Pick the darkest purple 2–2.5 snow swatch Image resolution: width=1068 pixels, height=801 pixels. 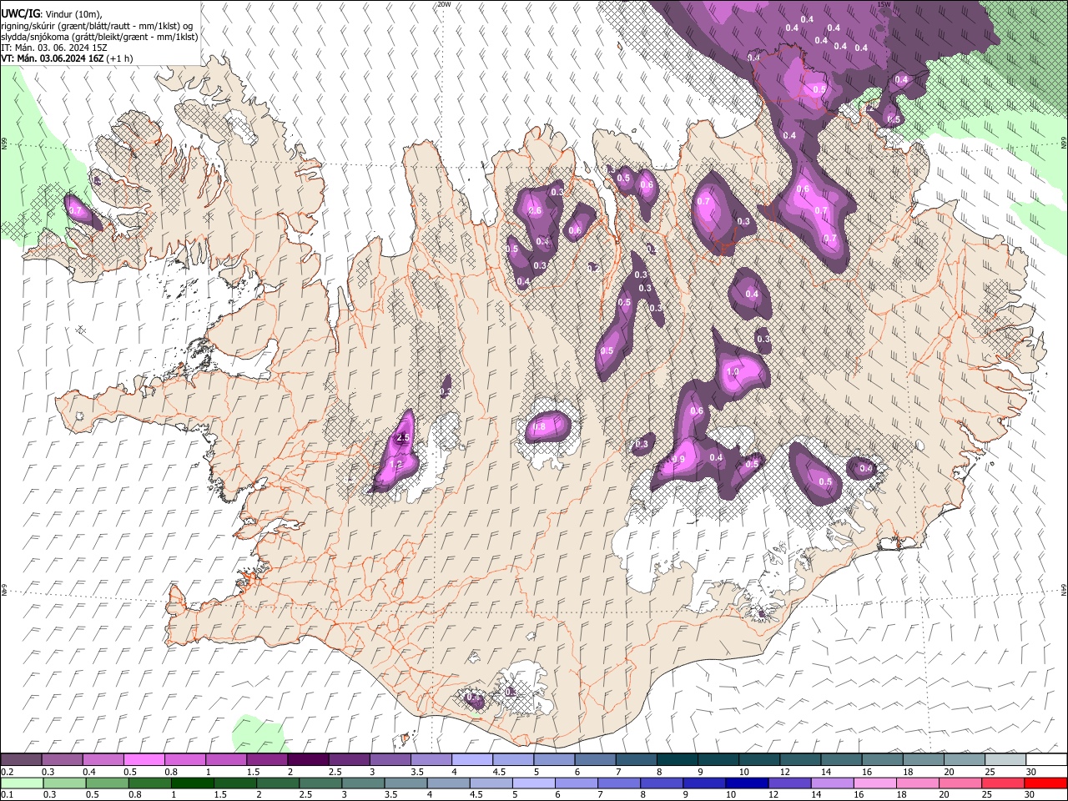click(x=308, y=760)
